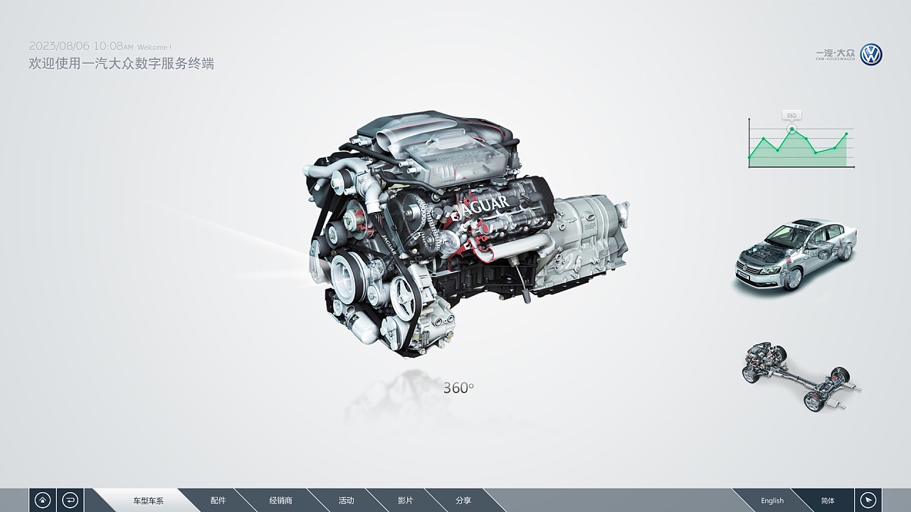Click the highlighted peak marker on chart

(x=791, y=129)
